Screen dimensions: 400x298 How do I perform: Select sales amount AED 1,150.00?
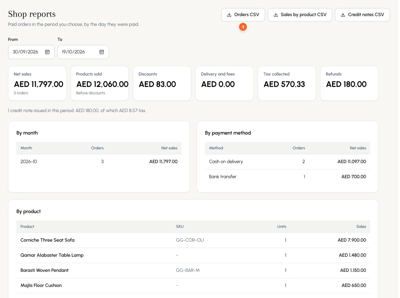[x=353, y=270]
